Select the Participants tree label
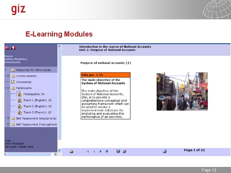Screen dimensions: 231x173 pos(24,88)
